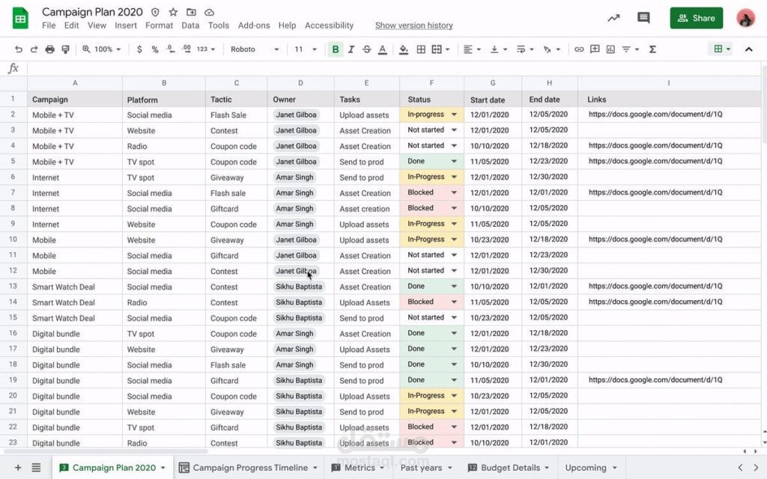Click the Merge cells icon
Image resolution: width=767 pixels, height=479 pixels.
437,49
